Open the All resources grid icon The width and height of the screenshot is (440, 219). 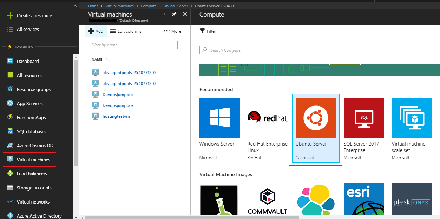pos(10,75)
